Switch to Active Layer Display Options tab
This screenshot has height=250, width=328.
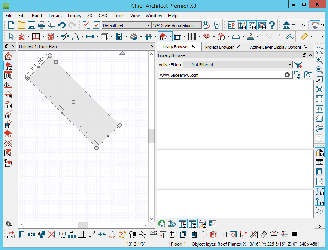pyautogui.click(x=276, y=47)
